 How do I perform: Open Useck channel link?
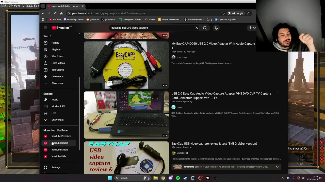[180, 107]
